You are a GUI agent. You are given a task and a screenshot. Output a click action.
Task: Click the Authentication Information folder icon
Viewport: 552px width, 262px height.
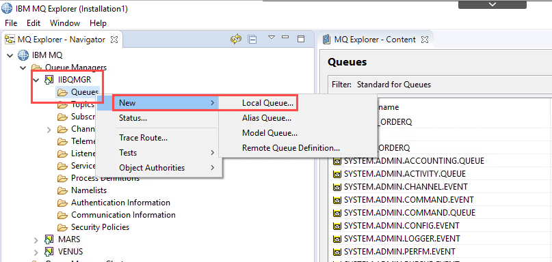tap(62, 203)
